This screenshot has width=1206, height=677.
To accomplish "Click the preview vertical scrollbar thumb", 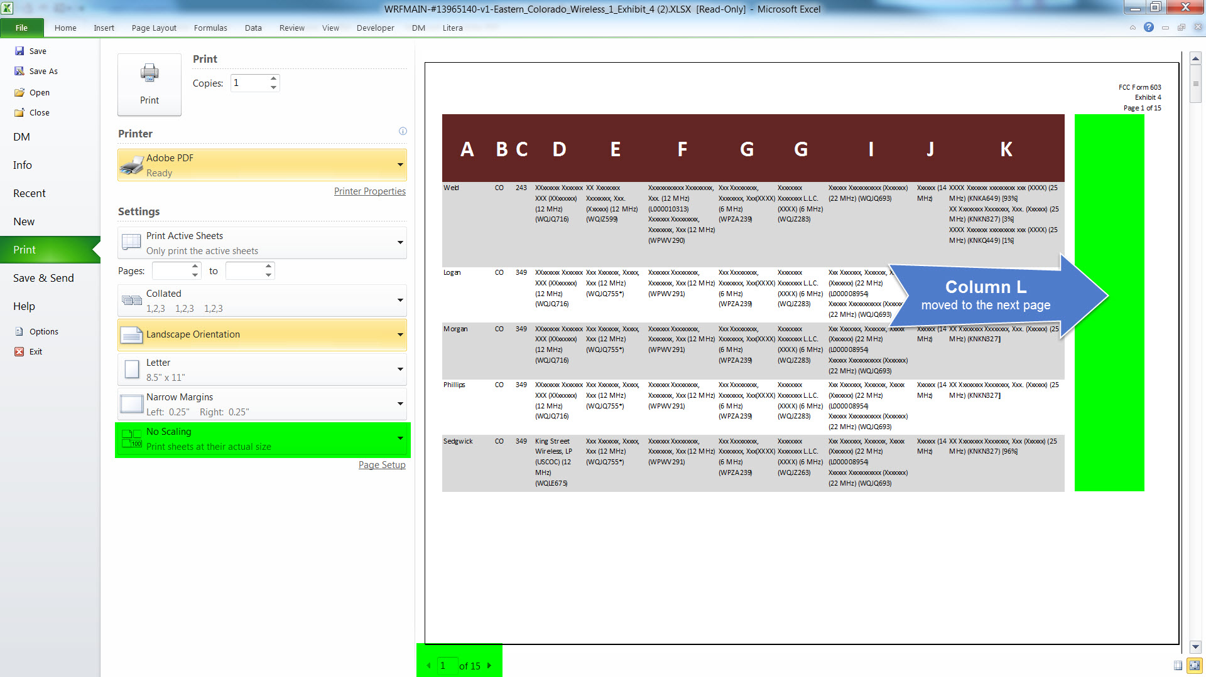I will coord(1195,83).
